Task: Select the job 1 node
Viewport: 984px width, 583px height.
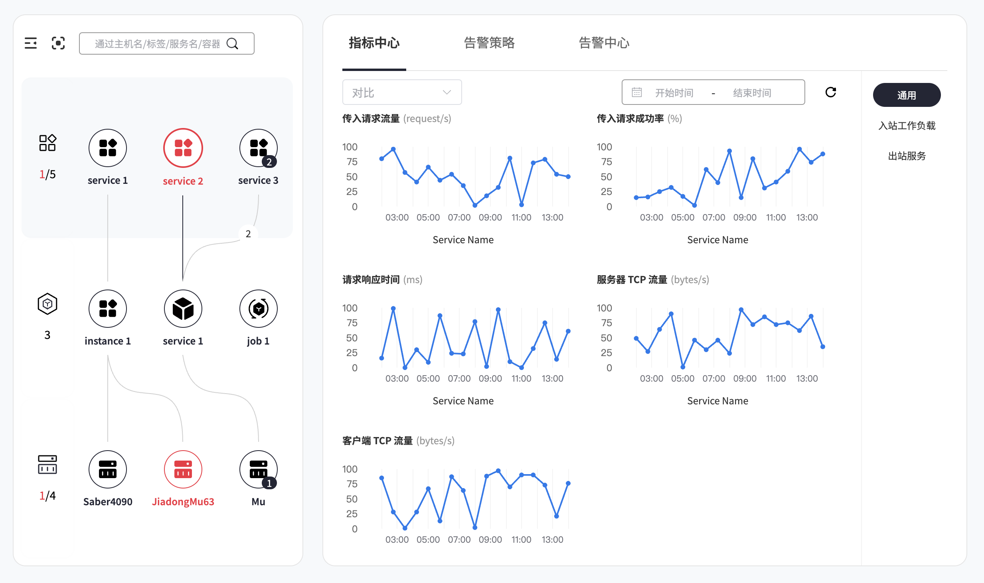Action: (x=259, y=309)
